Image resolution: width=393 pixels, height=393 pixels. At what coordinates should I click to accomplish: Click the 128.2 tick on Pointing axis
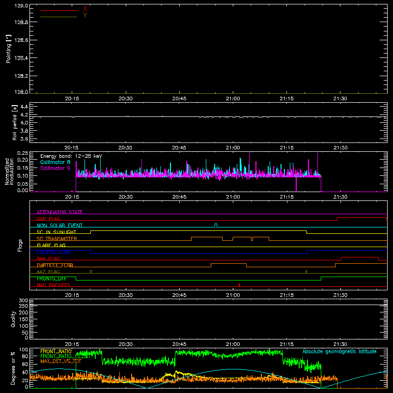(21, 76)
